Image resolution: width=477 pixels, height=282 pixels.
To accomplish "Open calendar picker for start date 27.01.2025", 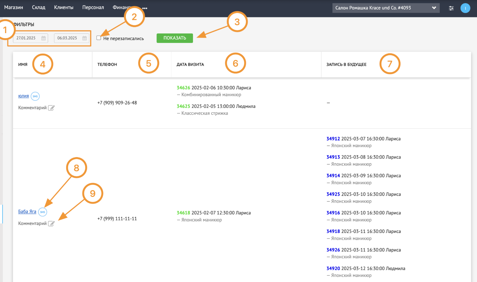I will [x=44, y=38].
